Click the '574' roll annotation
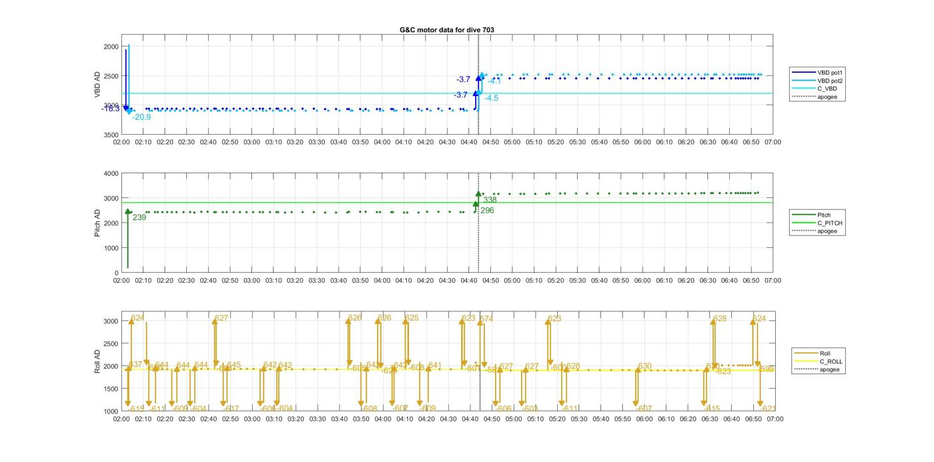 click(x=486, y=319)
